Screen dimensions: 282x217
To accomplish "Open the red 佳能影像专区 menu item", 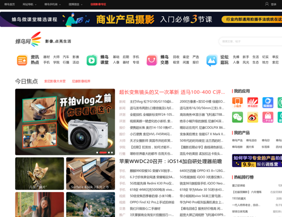I will click(x=98, y=4).
